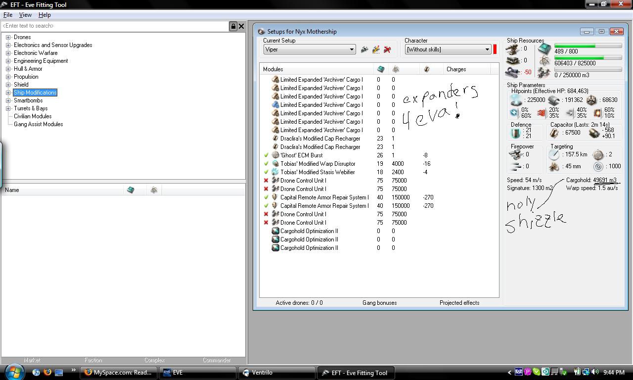Toggle the Tobias' Modified Warp Disruptor checkmark
Screen dimensions: 633x380
point(267,164)
